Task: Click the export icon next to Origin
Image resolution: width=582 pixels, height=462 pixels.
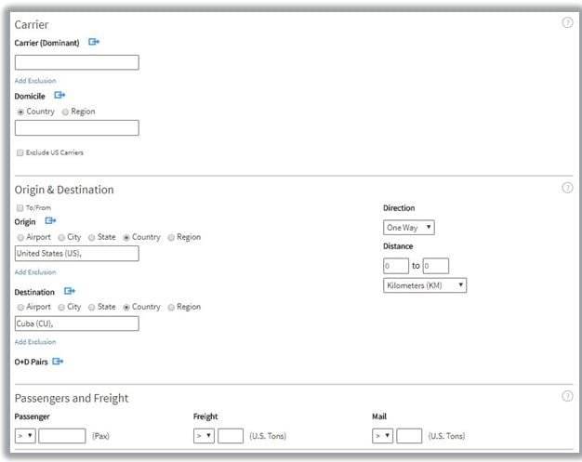Action: pyautogui.click(x=51, y=221)
